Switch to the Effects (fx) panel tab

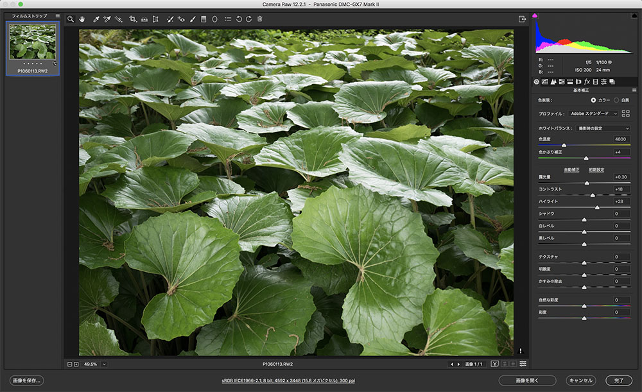(587, 81)
